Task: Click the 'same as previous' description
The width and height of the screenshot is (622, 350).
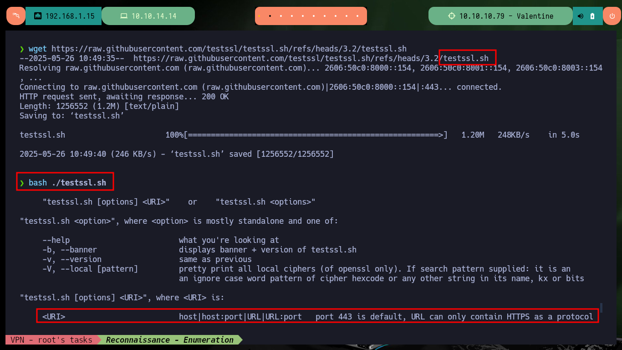Action: [x=215, y=259]
